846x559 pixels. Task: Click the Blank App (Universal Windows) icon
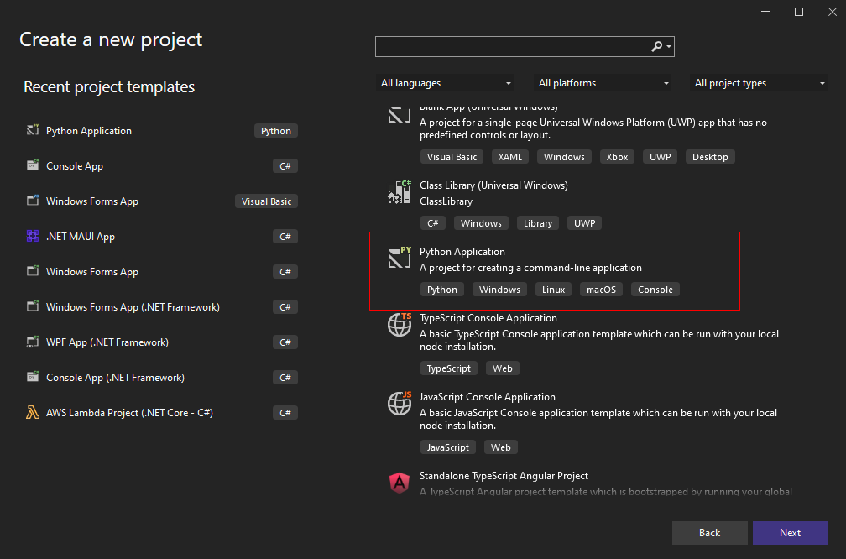pos(399,114)
